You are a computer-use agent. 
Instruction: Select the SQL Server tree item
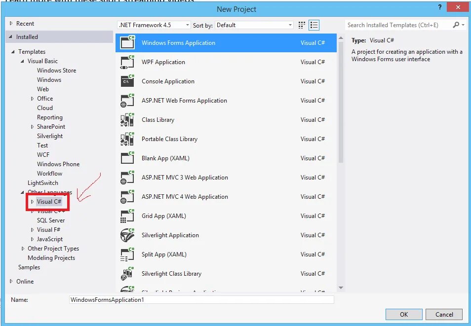(x=51, y=220)
